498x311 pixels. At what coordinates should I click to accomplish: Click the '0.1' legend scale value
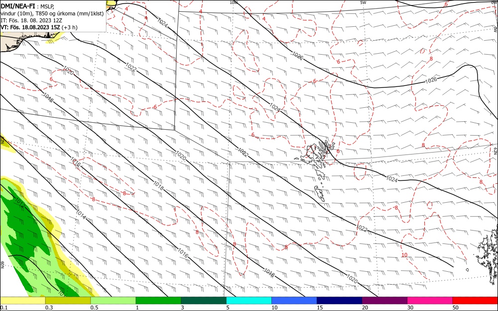point(4,308)
